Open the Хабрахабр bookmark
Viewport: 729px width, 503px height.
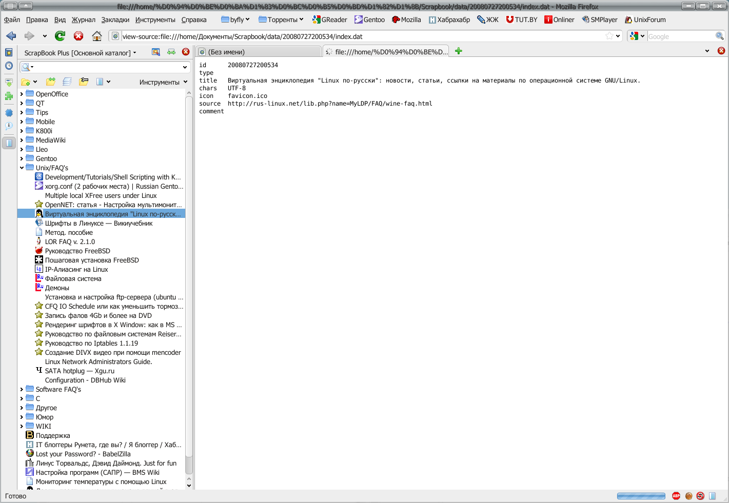click(x=449, y=19)
